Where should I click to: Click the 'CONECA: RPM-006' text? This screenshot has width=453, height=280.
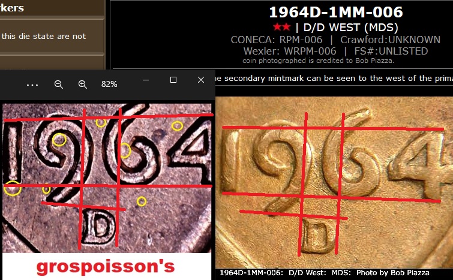(277, 40)
